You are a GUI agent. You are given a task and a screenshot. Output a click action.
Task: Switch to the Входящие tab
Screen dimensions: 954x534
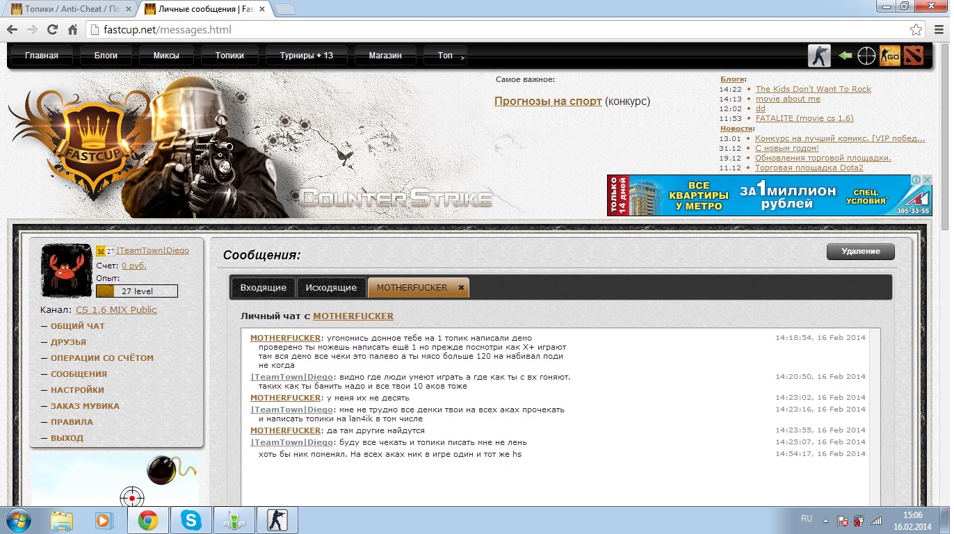click(x=264, y=288)
